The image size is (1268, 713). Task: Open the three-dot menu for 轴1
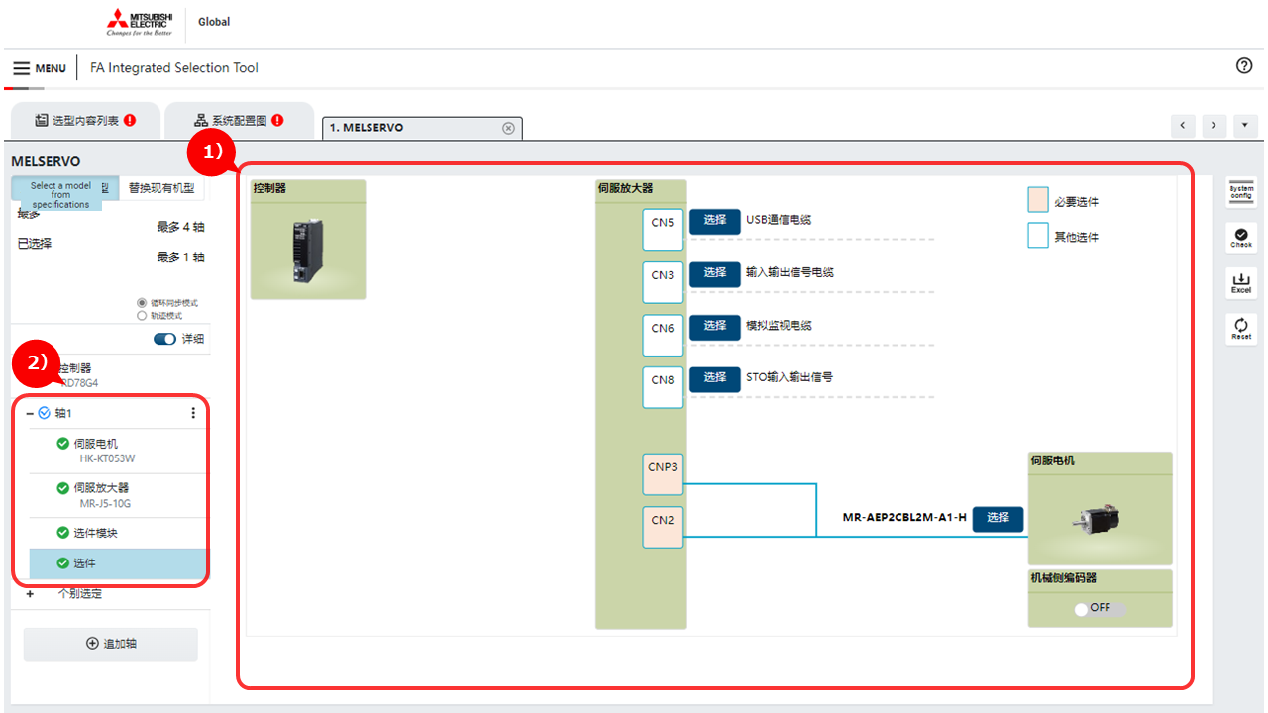[193, 413]
